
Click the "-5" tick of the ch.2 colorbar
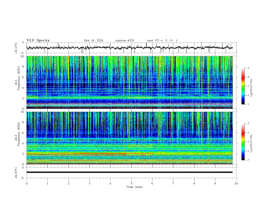248,142
